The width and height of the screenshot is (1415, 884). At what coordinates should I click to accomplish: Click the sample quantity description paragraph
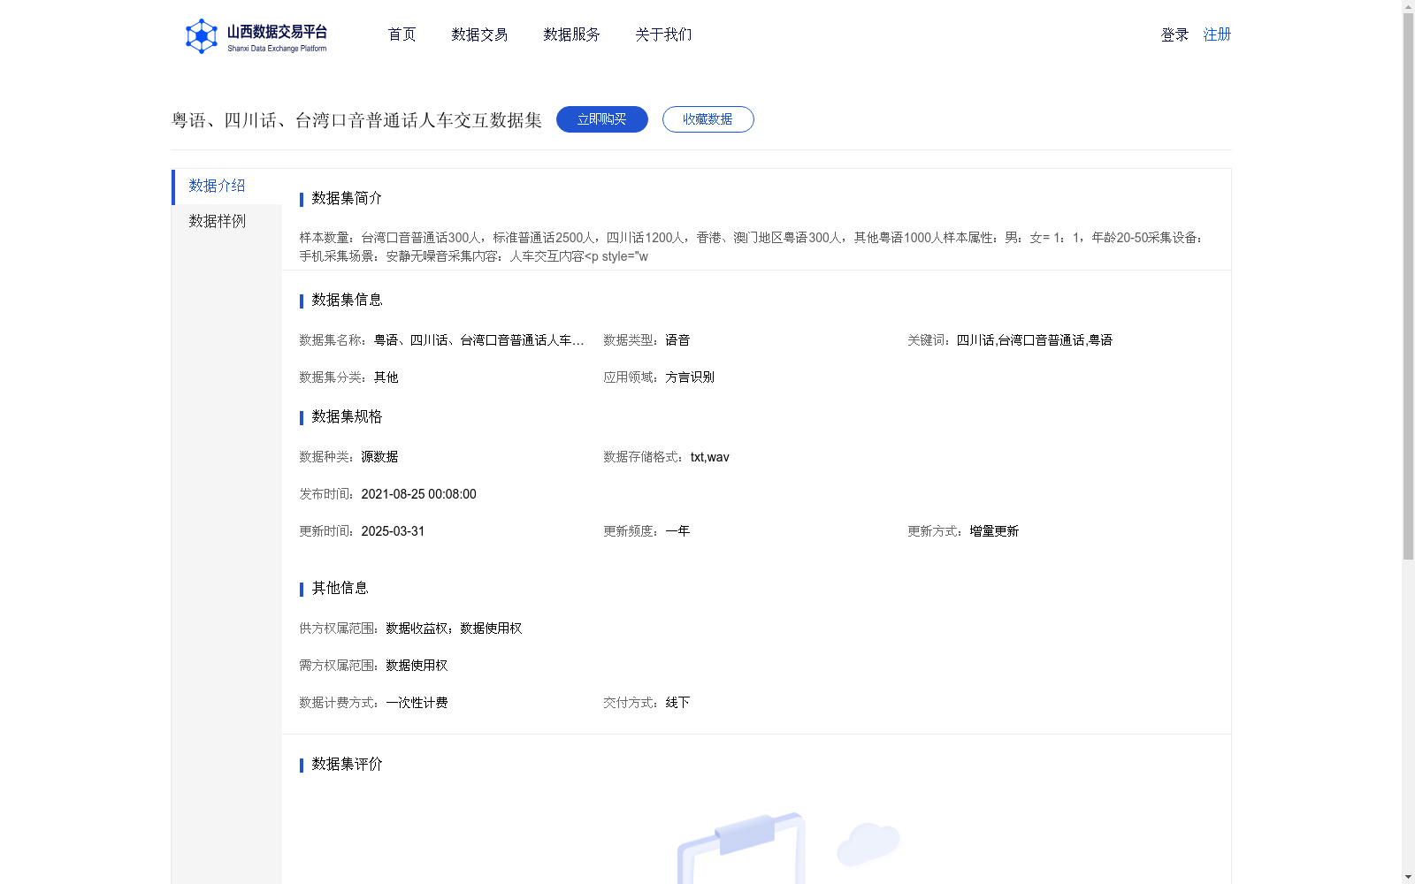(752, 247)
